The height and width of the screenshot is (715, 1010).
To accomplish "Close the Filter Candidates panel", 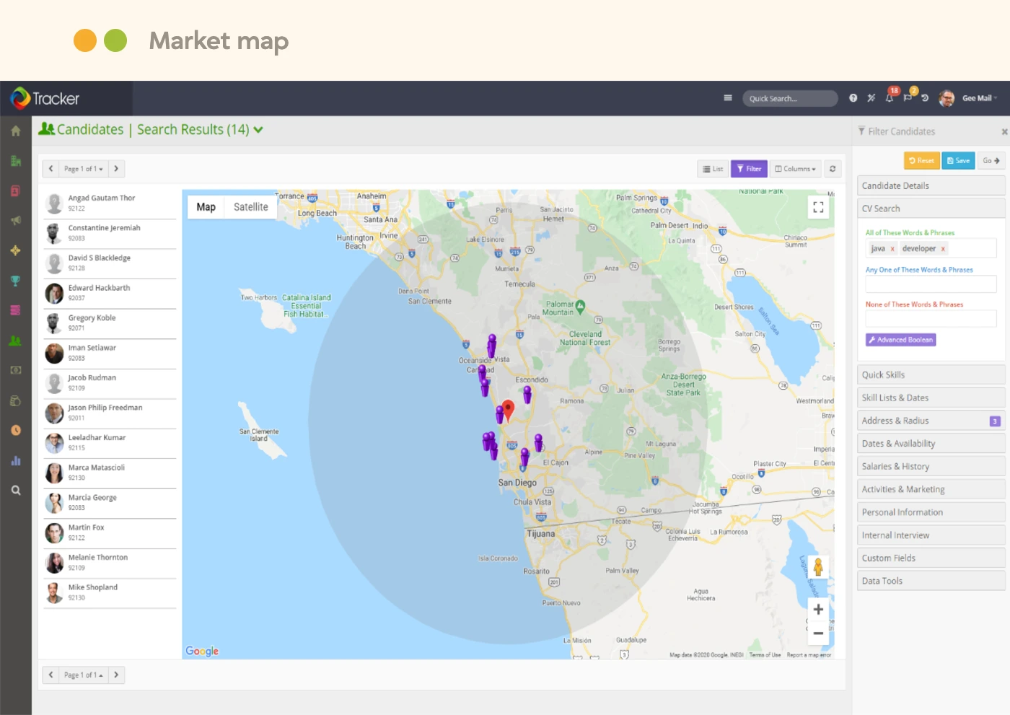I will coord(1004,131).
